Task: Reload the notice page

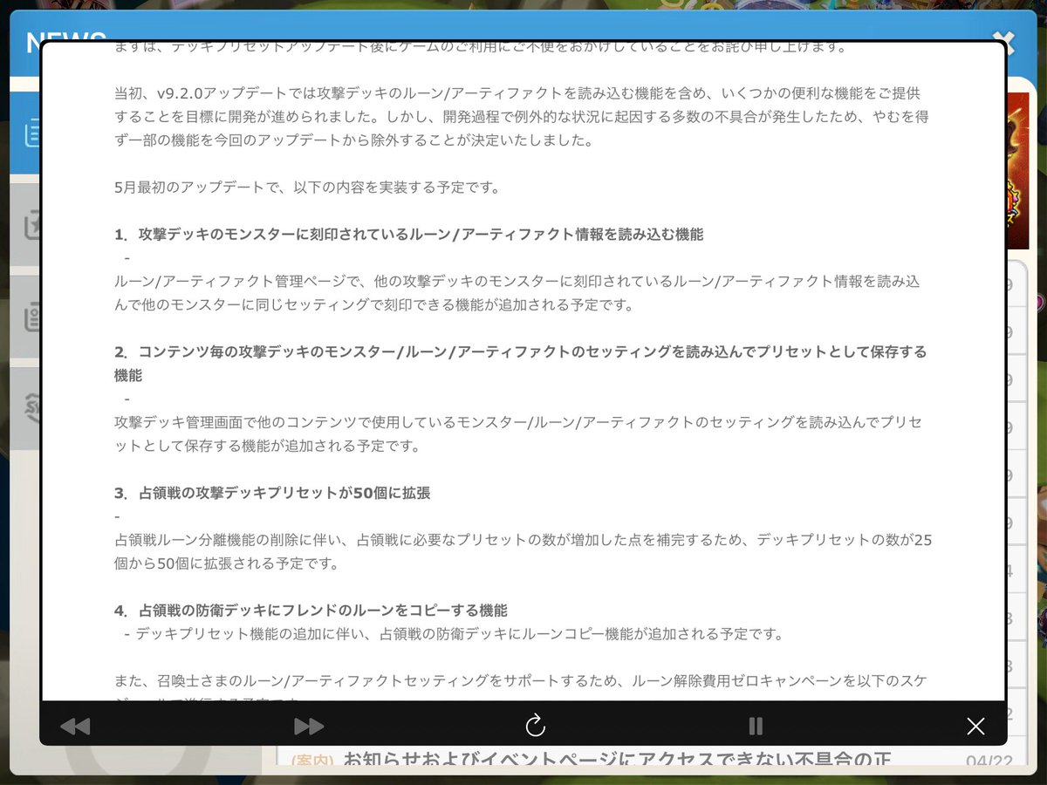Action: tap(535, 725)
